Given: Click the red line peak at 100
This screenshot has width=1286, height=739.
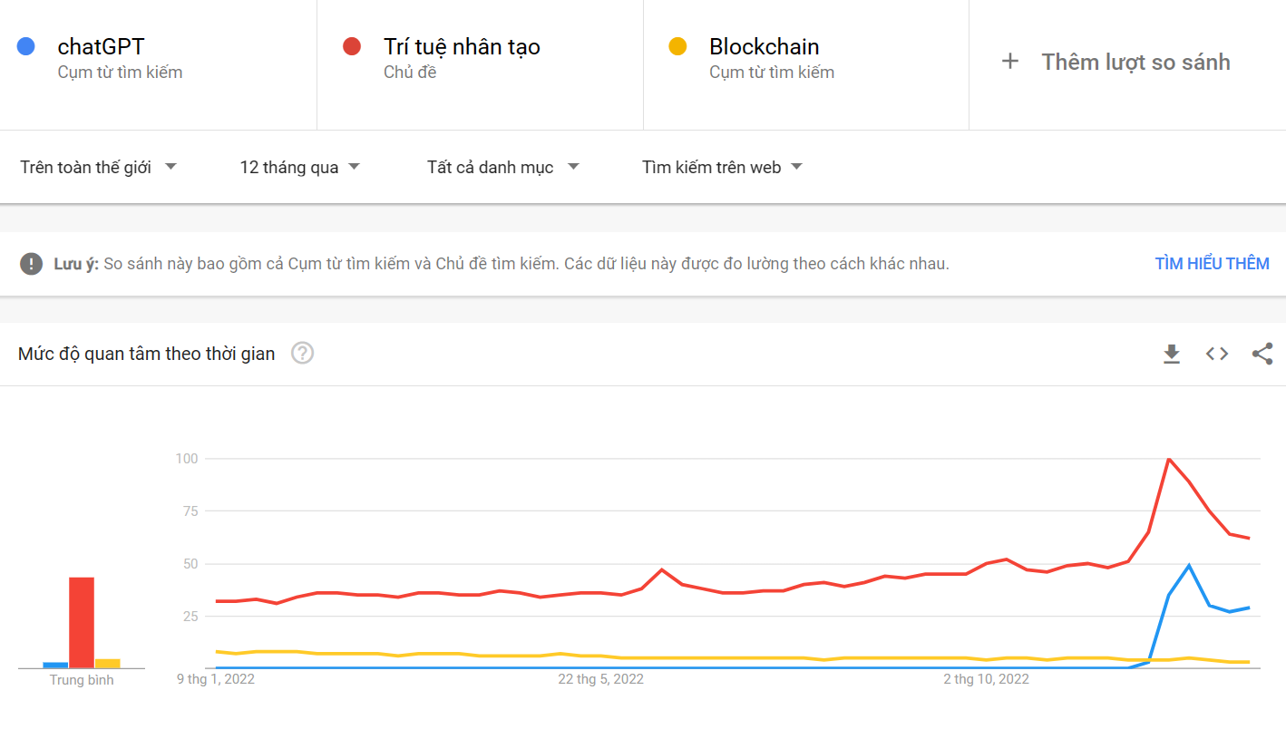Looking at the screenshot, I should 1169,459.
